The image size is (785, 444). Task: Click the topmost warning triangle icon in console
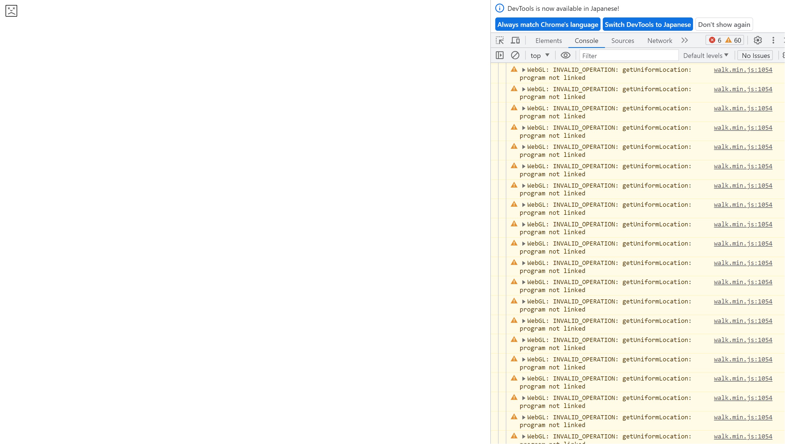tap(514, 69)
